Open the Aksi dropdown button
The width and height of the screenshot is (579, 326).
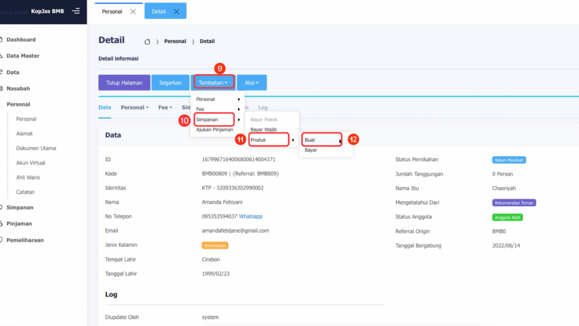tap(252, 83)
